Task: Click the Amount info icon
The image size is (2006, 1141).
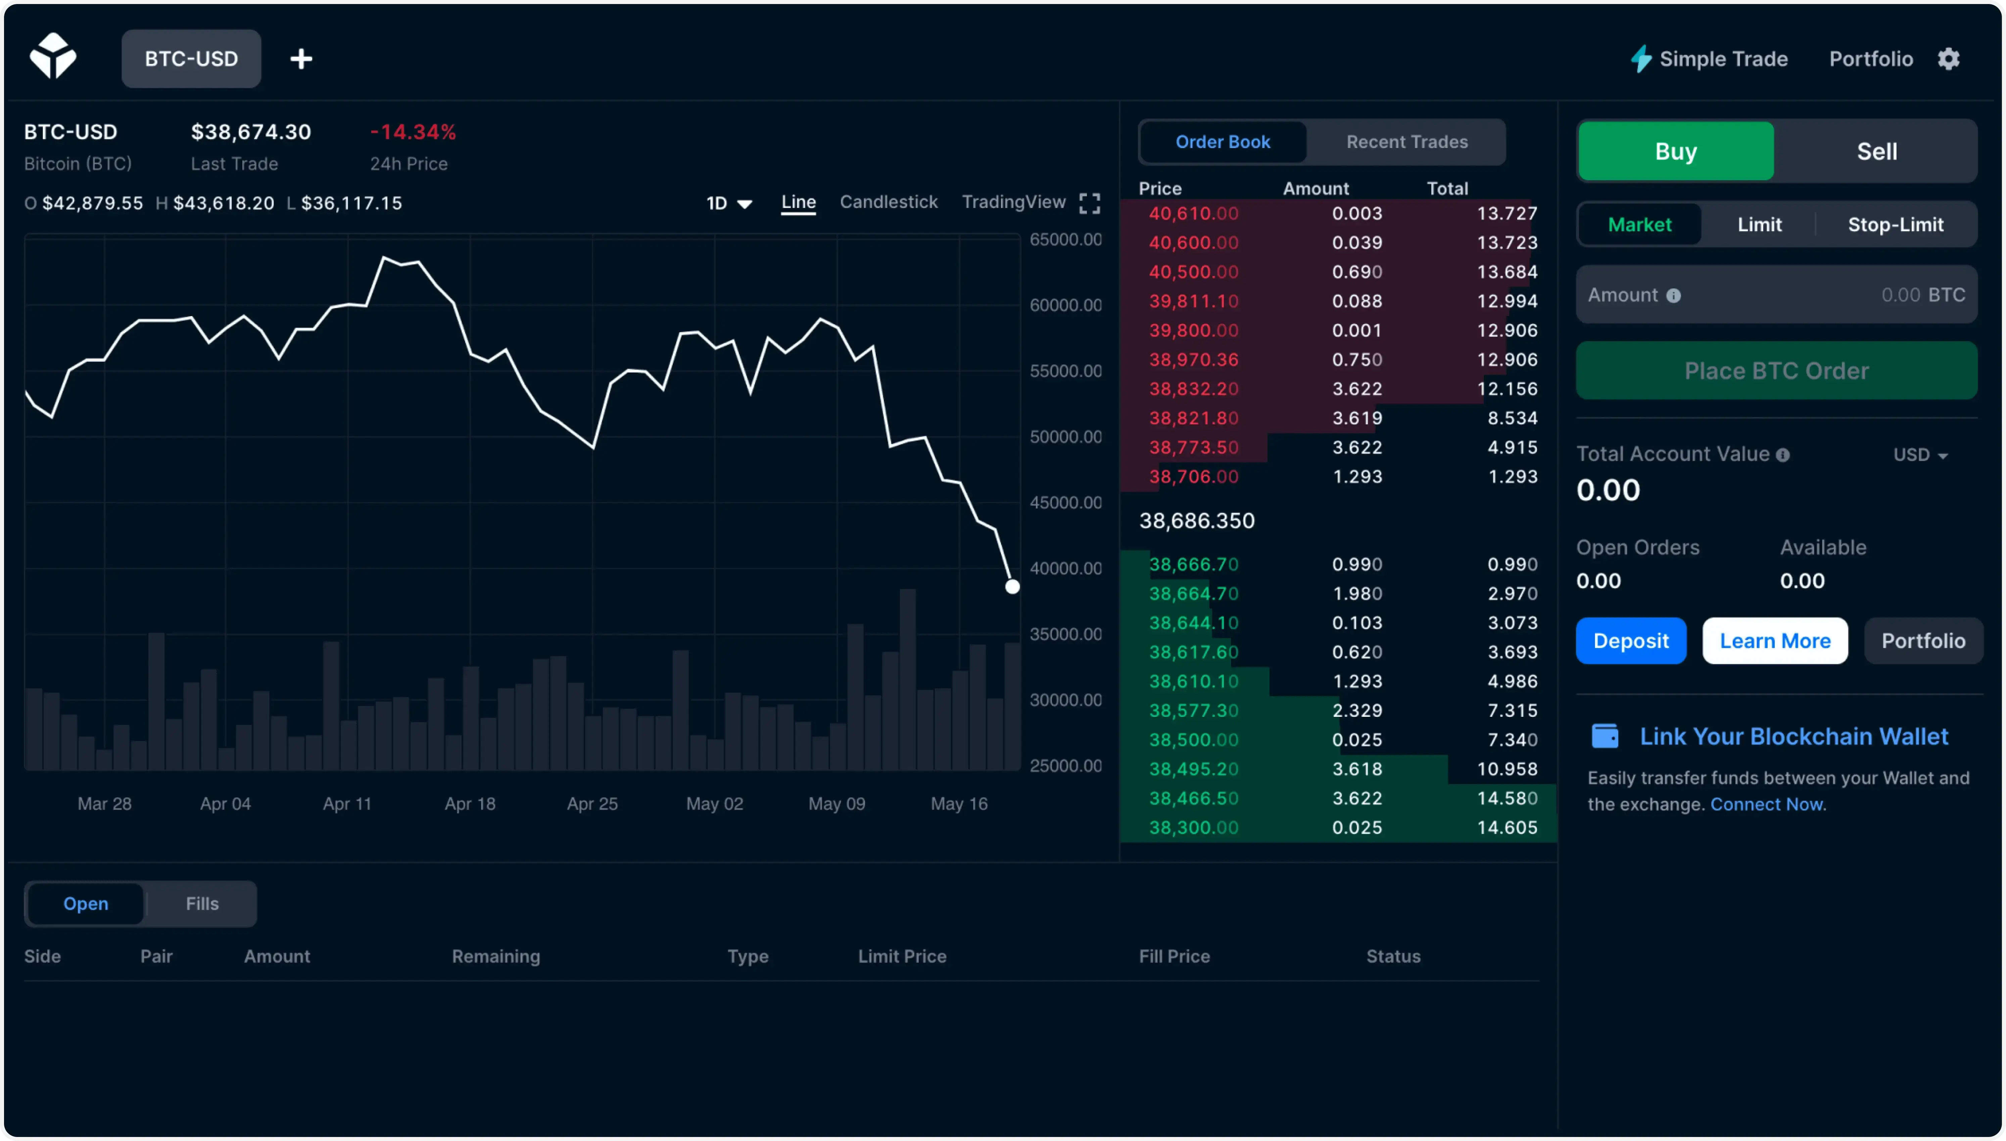Action: 1673,295
